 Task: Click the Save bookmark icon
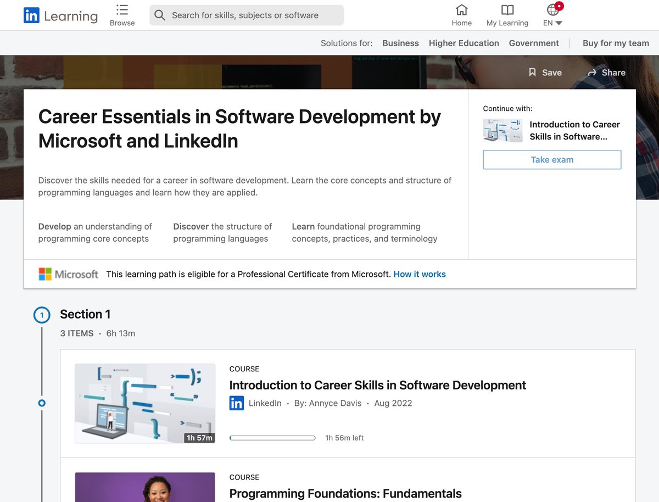[532, 72]
